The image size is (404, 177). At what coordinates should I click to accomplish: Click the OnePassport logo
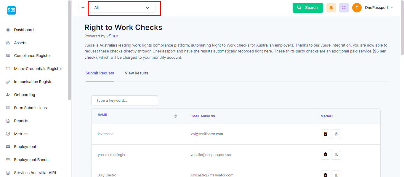(x=12, y=10)
